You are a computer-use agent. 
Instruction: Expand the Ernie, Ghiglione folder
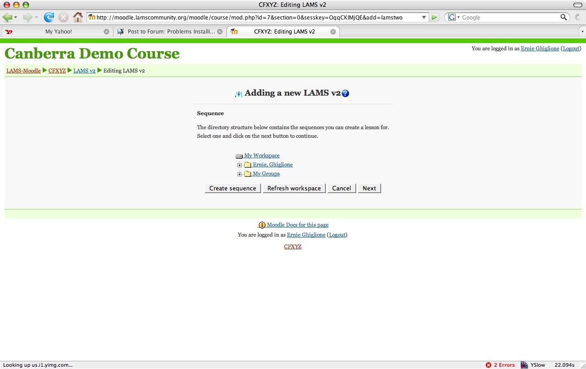[x=240, y=165]
